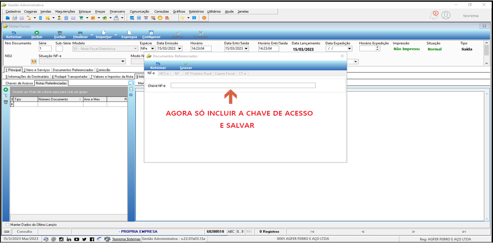Click the two people toolbar icon
This screenshot has width=493, height=243.
coord(15,18)
